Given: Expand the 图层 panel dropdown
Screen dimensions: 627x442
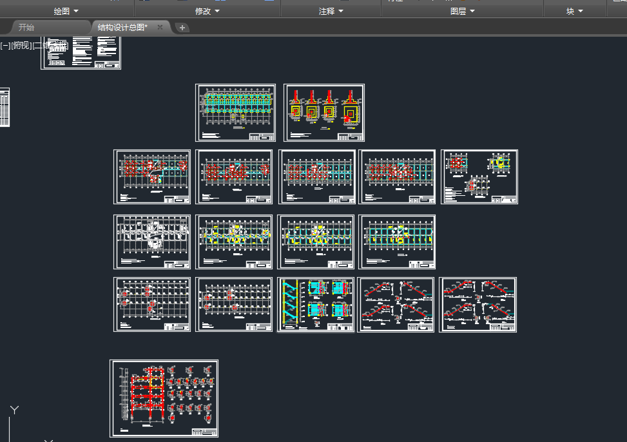Looking at the screenshot, I should click(462, 11).
